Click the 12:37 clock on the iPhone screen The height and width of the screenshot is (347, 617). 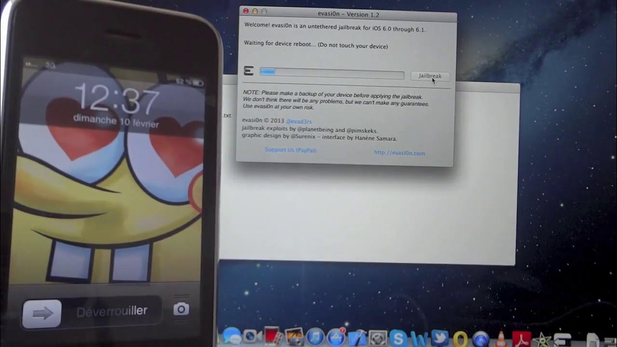[x=117, y=99]
